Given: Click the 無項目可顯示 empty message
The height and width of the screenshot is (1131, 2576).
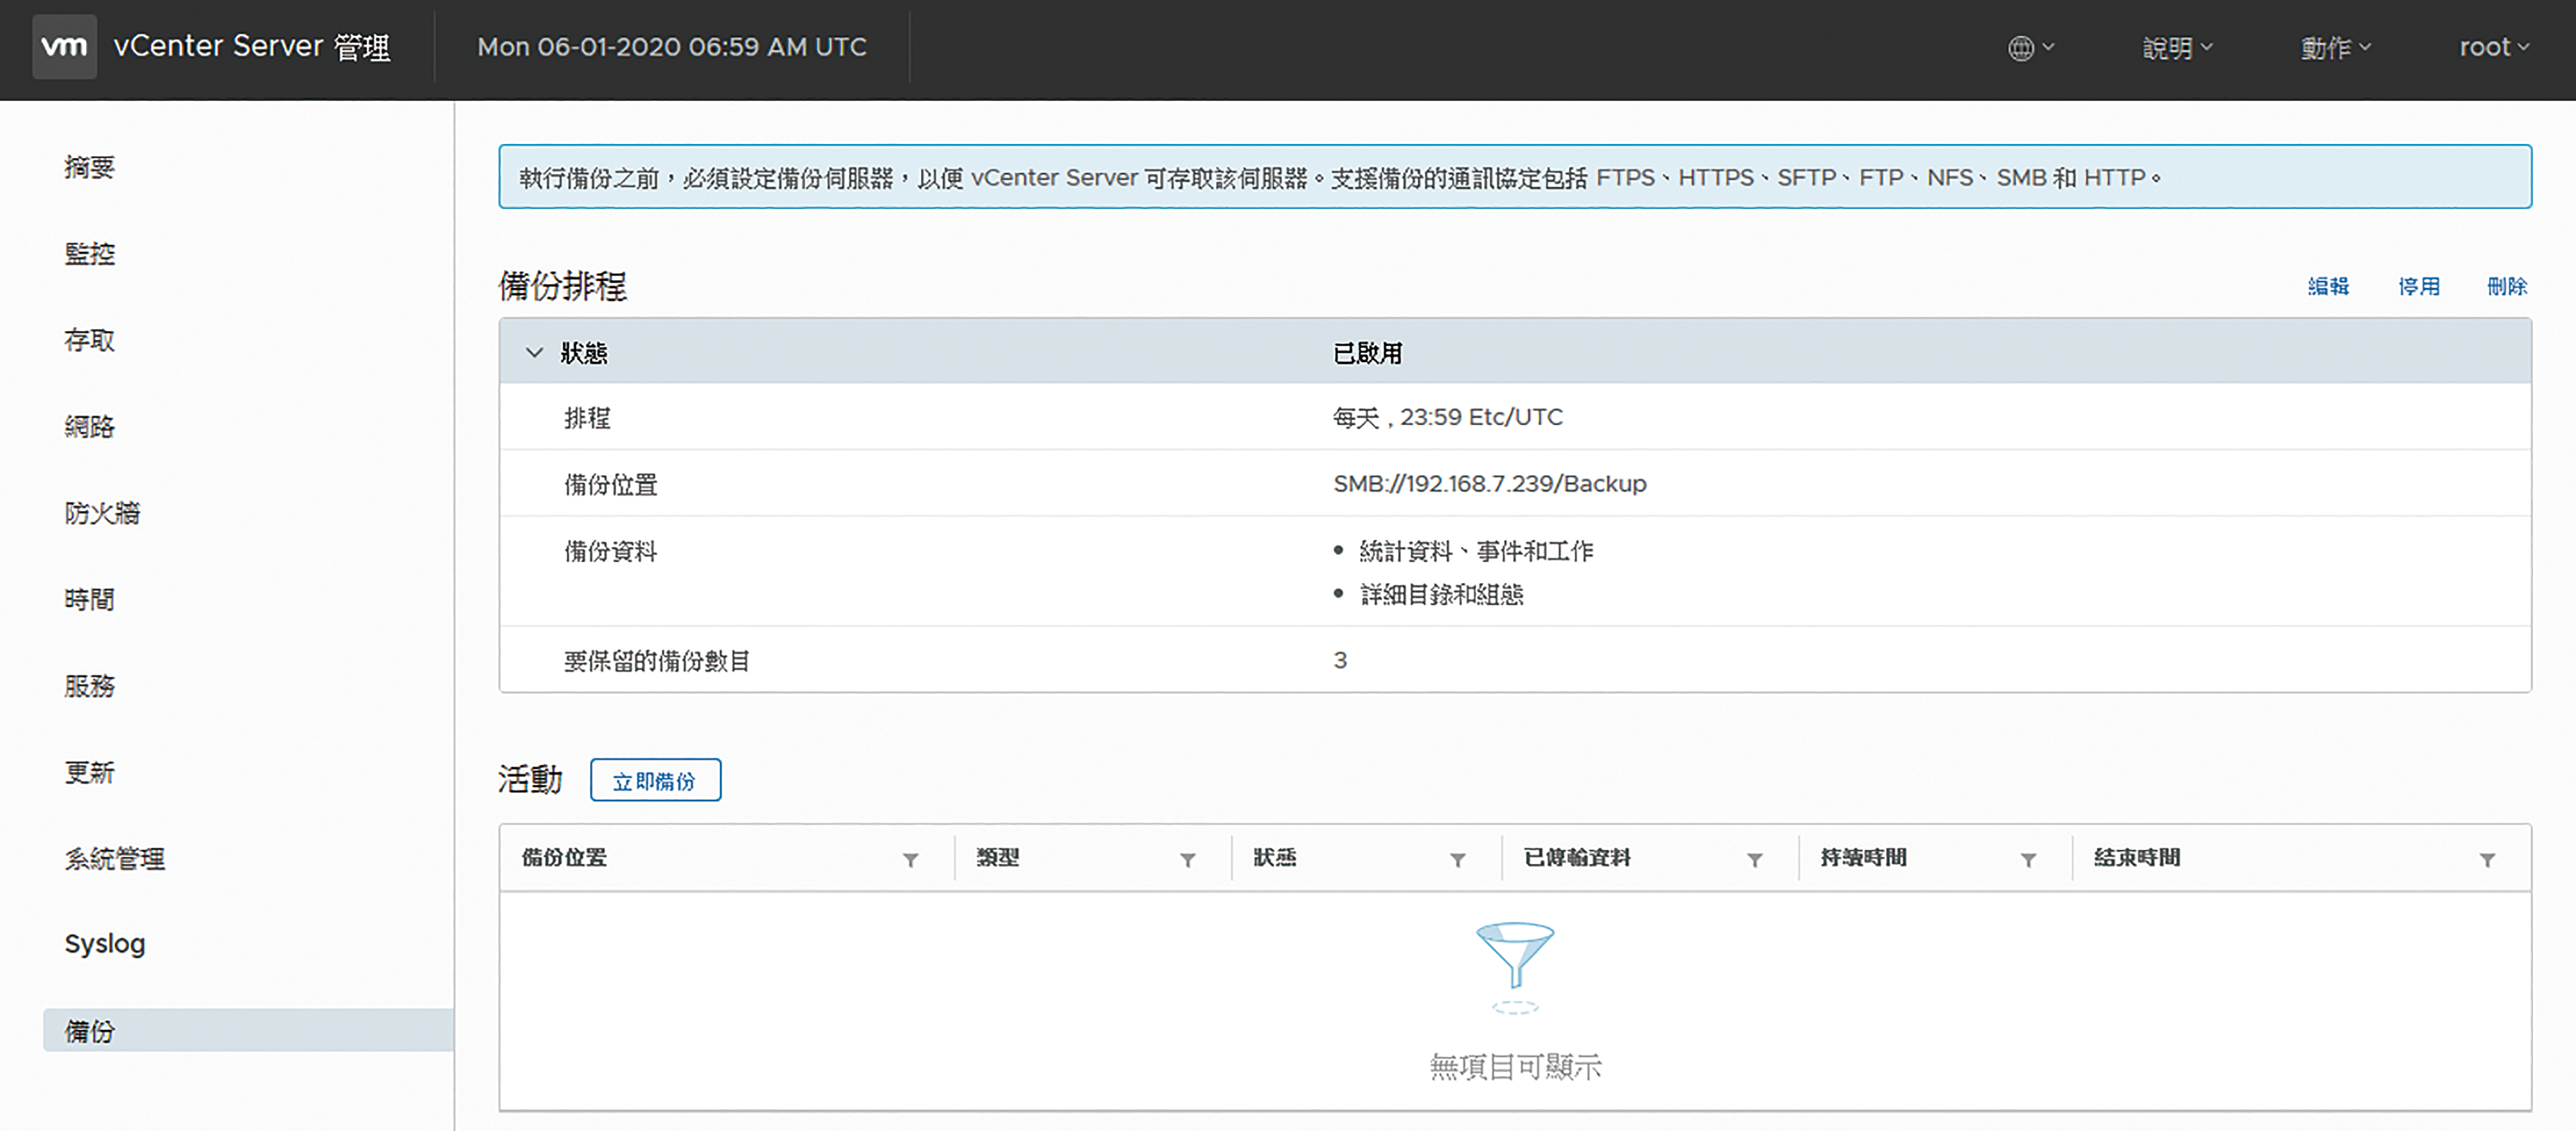Looking at the screenshot, I should [1515, 1067].
